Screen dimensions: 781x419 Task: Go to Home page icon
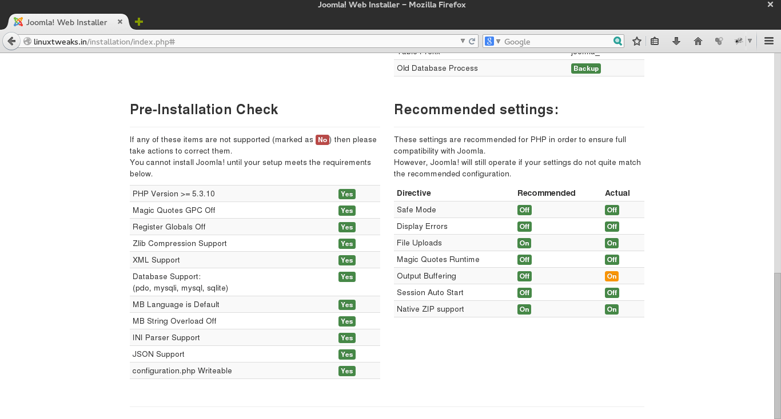[x=698, y=41]
